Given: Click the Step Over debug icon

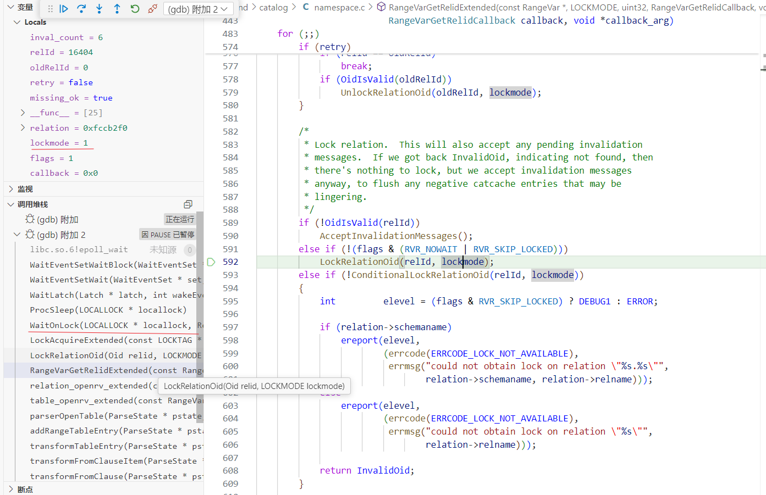Looking at the screenshot, I should pyautogui.click(x=81, y=9).
